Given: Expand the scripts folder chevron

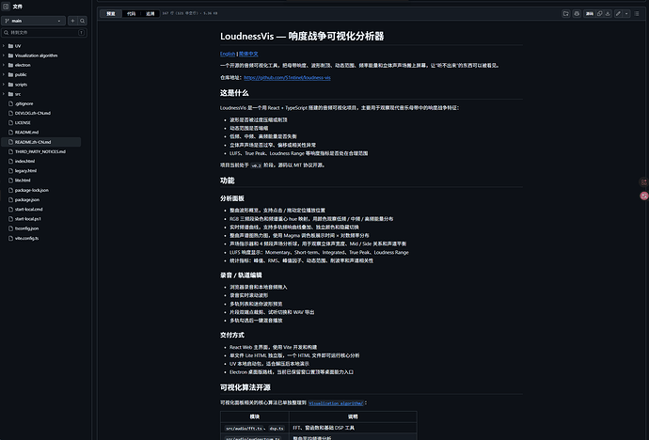Looking at the screenshot, I should tap(4, 85).
